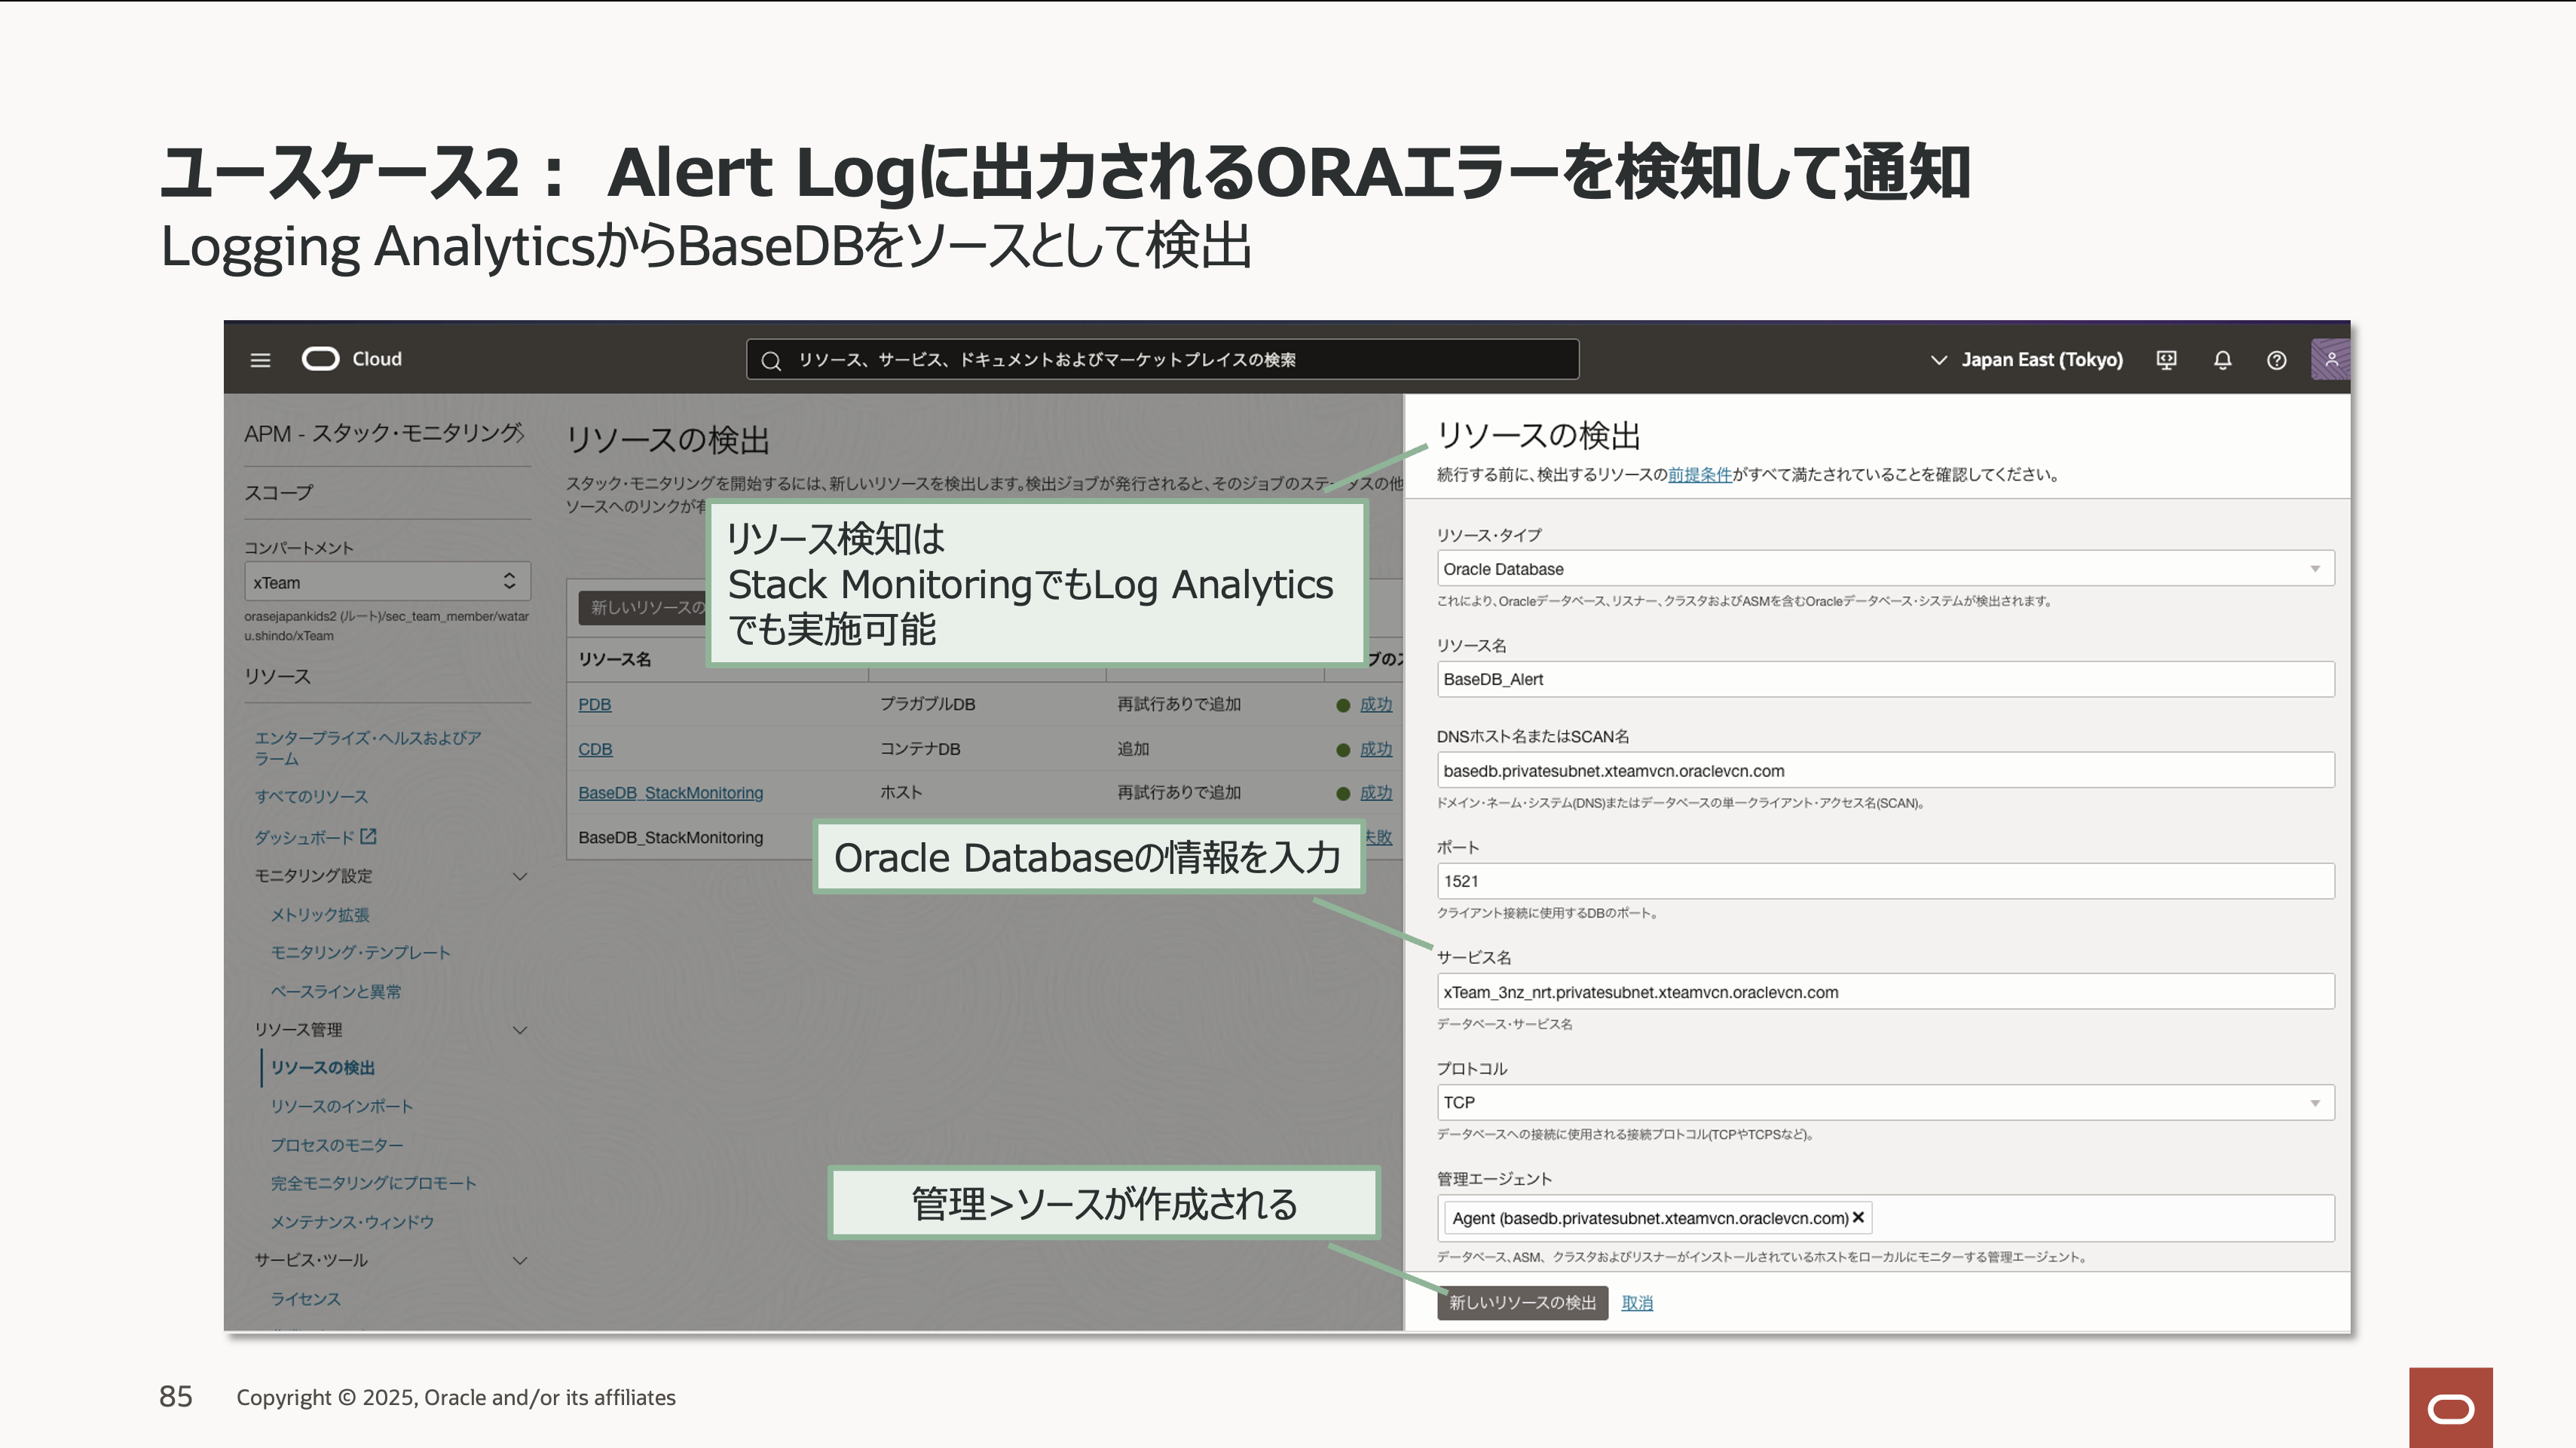Collapse the リソース管理 section
This screenshot has height=1448, width=2576.
[x=520, y=1031]
